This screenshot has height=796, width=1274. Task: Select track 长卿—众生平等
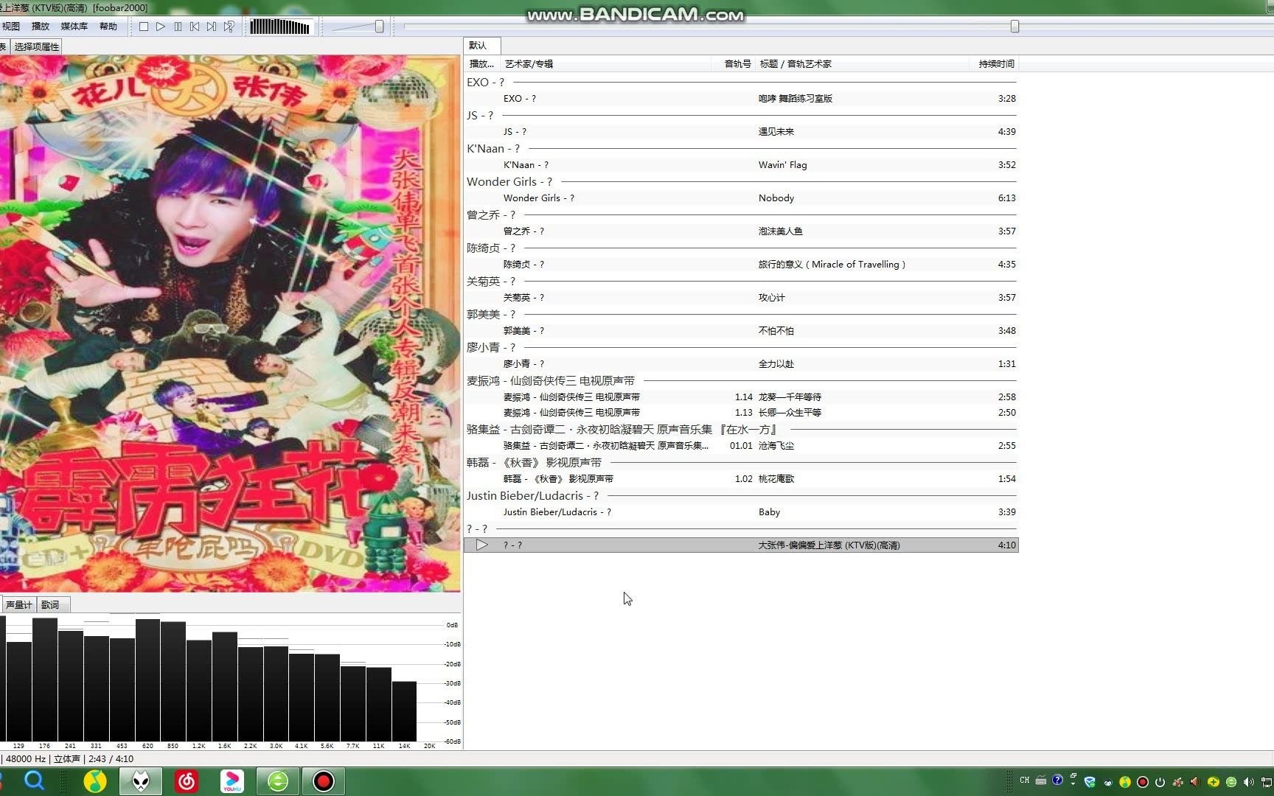point(741,413)
